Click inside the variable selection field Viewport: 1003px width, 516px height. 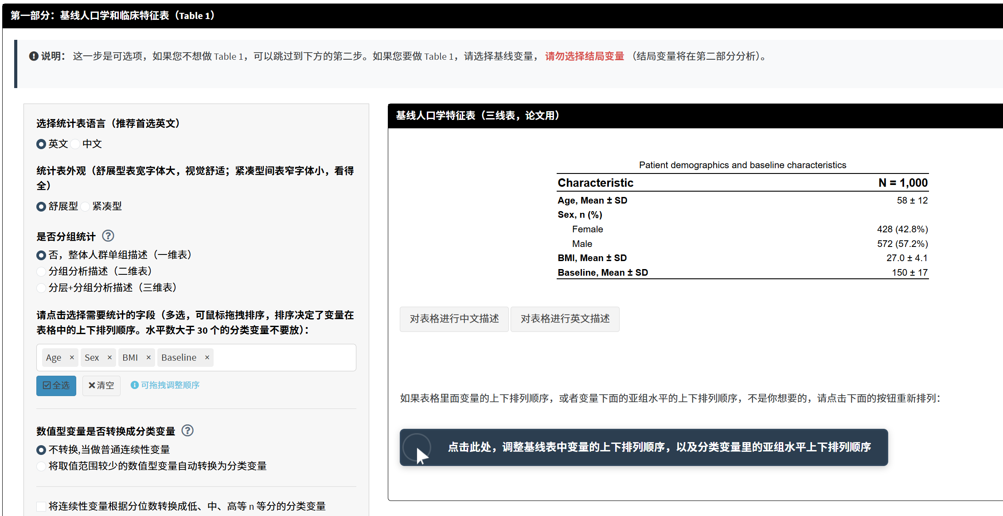[284, 358]
